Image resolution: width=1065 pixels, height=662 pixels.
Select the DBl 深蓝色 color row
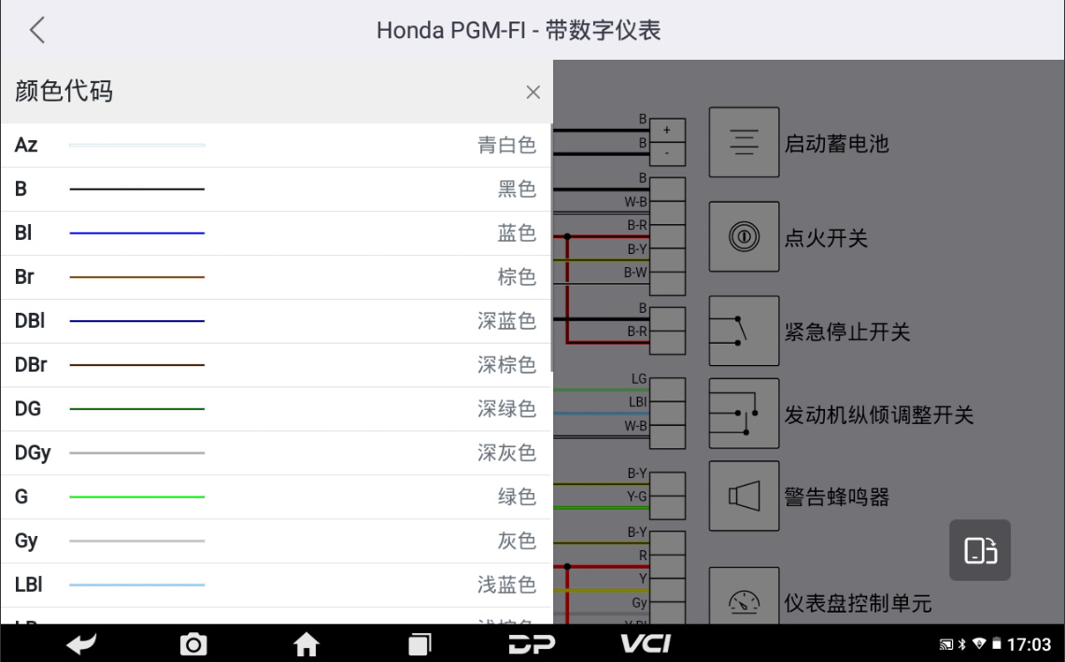276,321
